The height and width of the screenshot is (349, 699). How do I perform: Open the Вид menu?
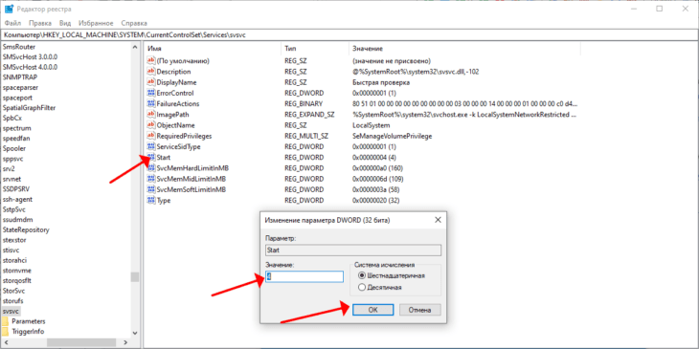tap(65, 23)
